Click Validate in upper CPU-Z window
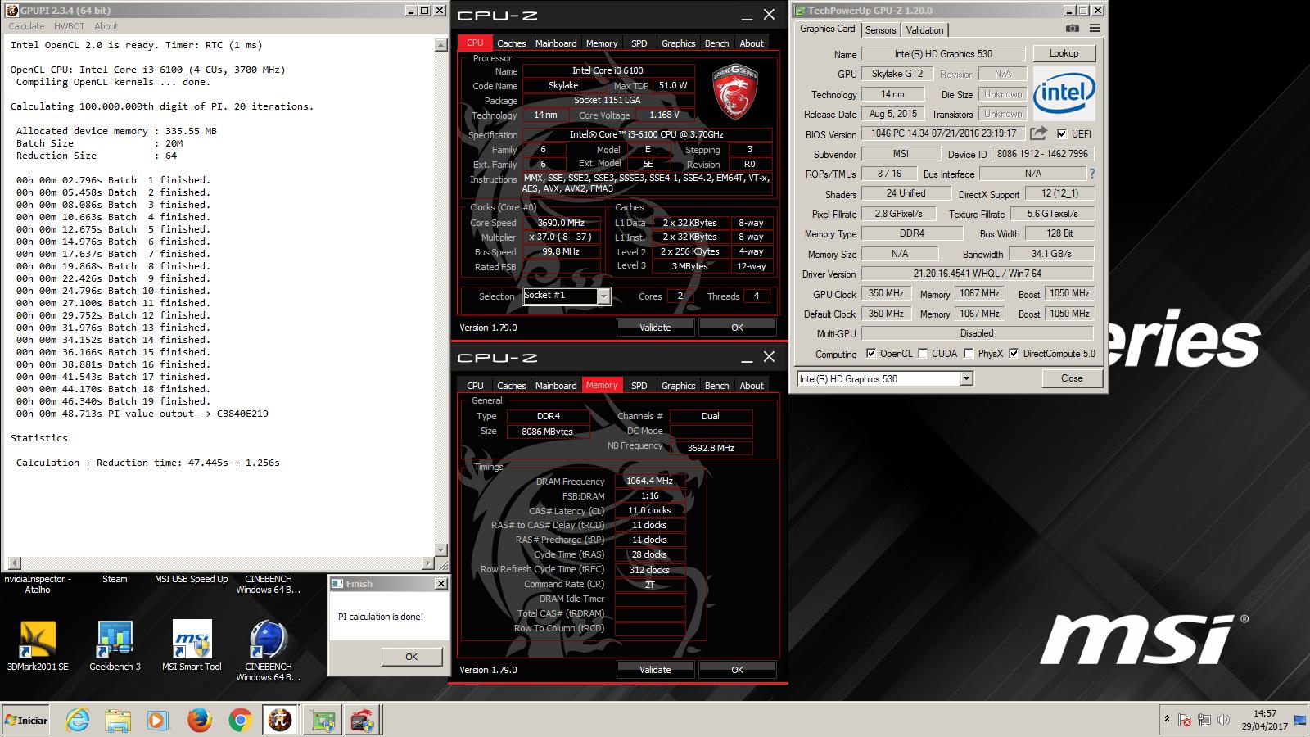1310x737 pixels. tap(655, 328)
